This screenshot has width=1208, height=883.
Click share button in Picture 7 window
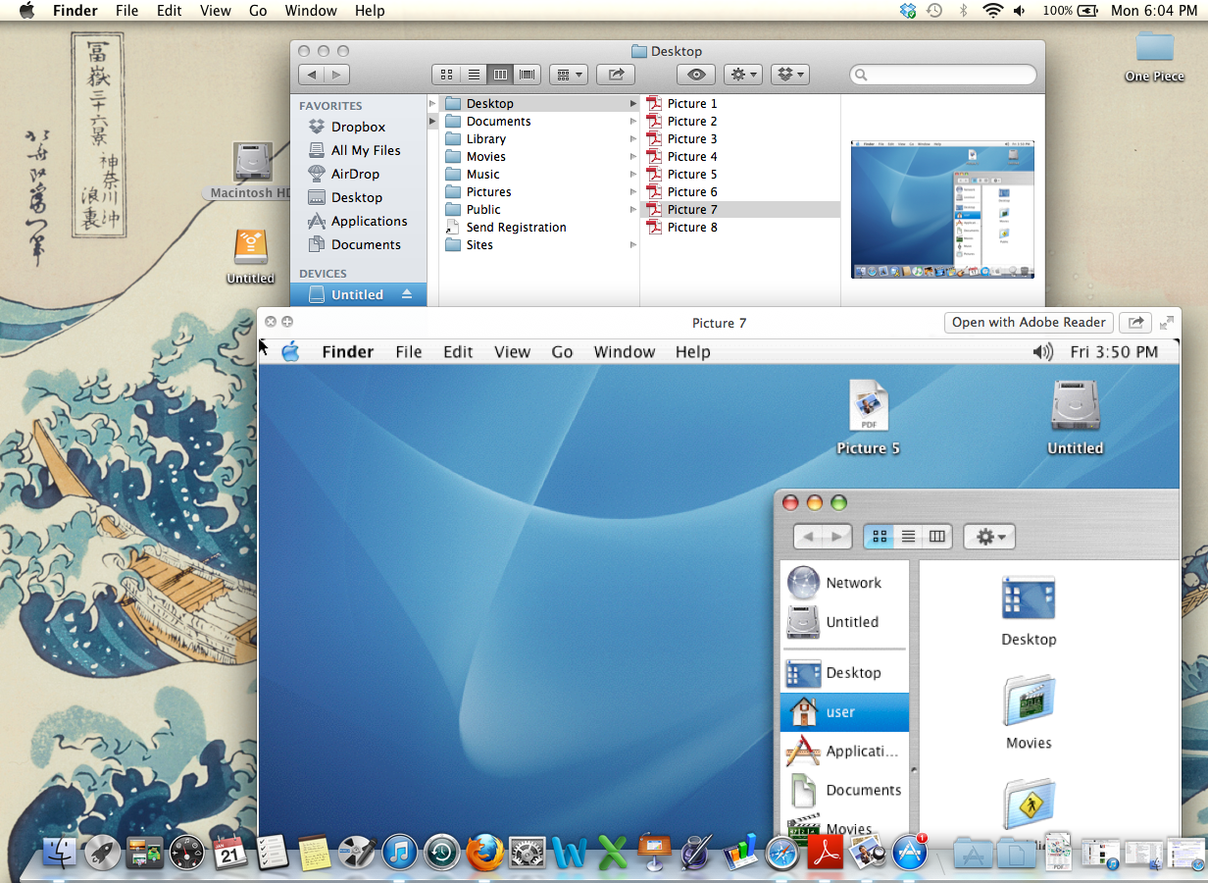[x=1135, y=322]
